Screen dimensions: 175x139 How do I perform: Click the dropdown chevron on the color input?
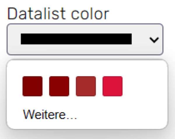[154, 40]
